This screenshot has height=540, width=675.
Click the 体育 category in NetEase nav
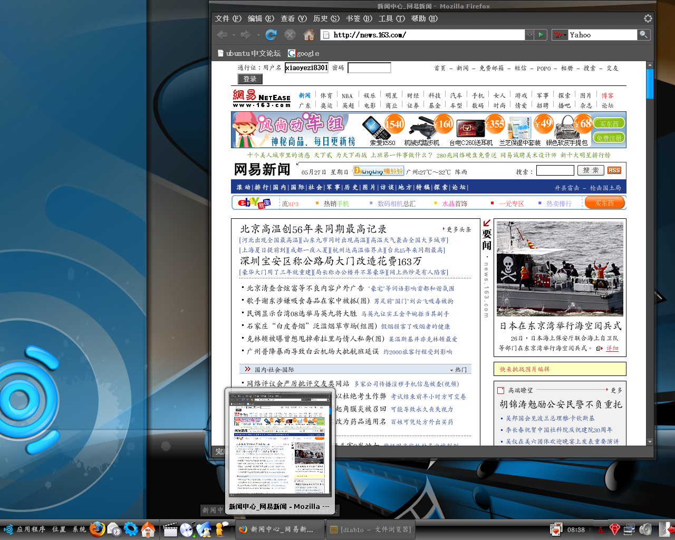pyautogui.click(x=326, y=95)
